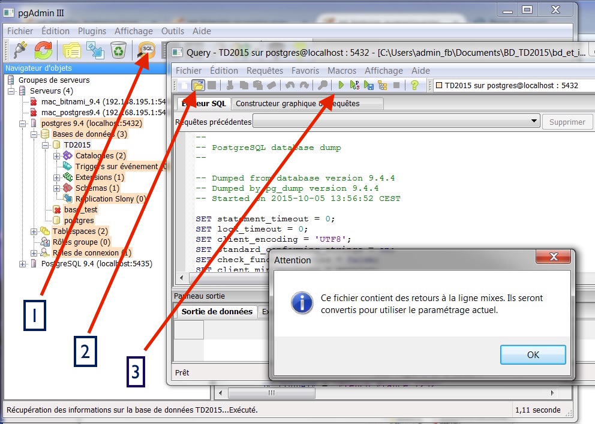
Task: Click the right arrow of the bottom horizontal scrollbar
Action: 552,393
